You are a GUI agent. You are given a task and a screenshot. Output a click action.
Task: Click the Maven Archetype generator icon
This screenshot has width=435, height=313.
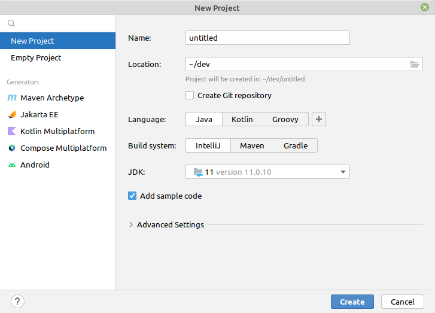[x=12, y=98]
